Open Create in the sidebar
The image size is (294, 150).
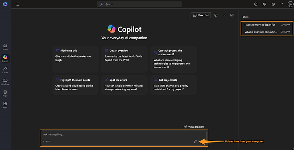click(5, 70)
